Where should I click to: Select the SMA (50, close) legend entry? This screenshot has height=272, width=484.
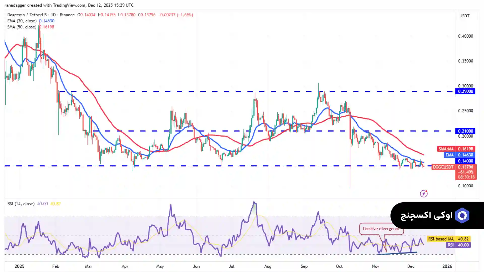click(22, 27)
